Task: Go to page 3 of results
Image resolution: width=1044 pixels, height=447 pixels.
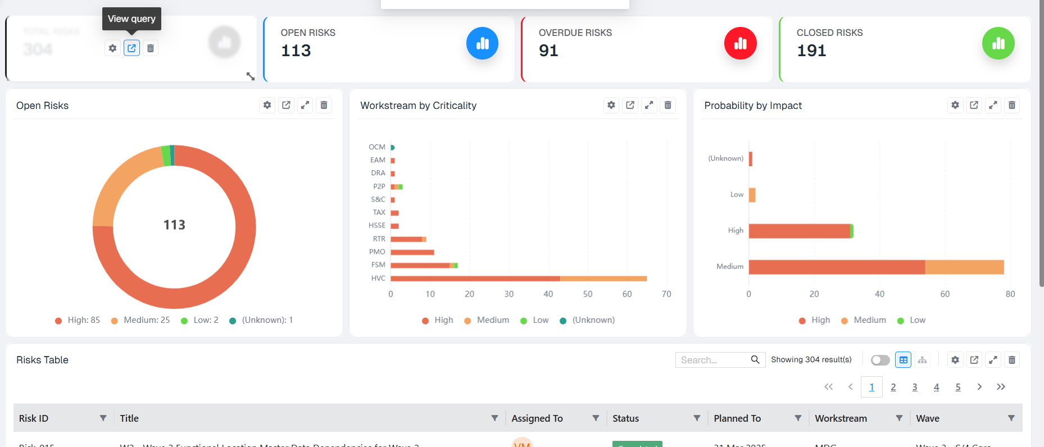Action: click(x=915, y=387)
